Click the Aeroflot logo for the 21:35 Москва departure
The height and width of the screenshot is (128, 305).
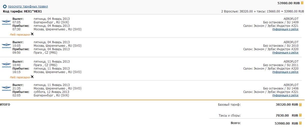pos(6,88)
